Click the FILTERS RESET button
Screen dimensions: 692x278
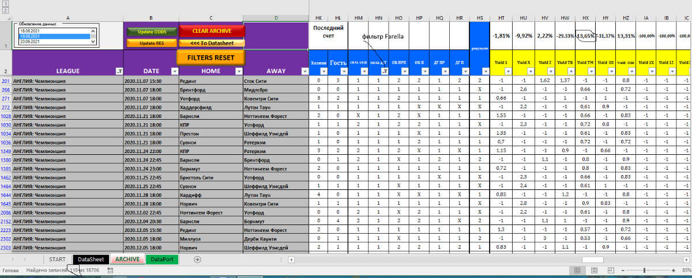click(x=210, y=58)
